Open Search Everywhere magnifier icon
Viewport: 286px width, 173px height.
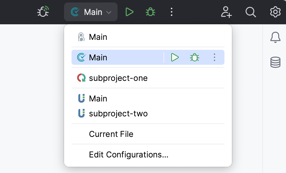[251, 12]
